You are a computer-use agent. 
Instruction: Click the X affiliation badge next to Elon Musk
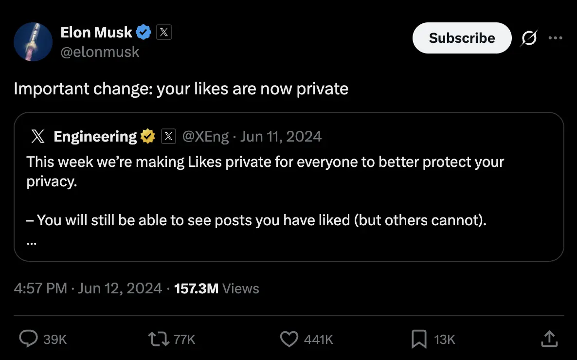pos(163,32)
